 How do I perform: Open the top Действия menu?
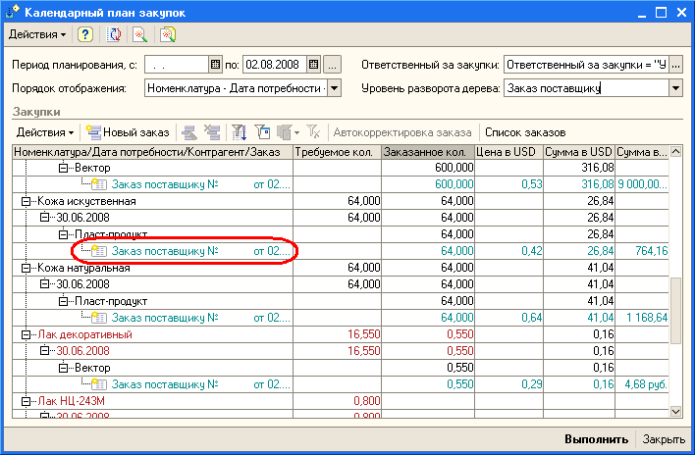[x=37, y=34]
